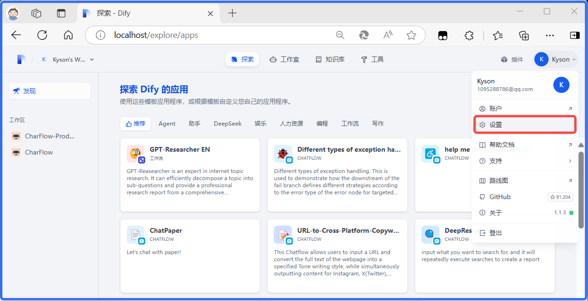588x301 pixels.
Task: Select the DeepSeek category filter
Action: pyautogui.click(x=228, y=124)
